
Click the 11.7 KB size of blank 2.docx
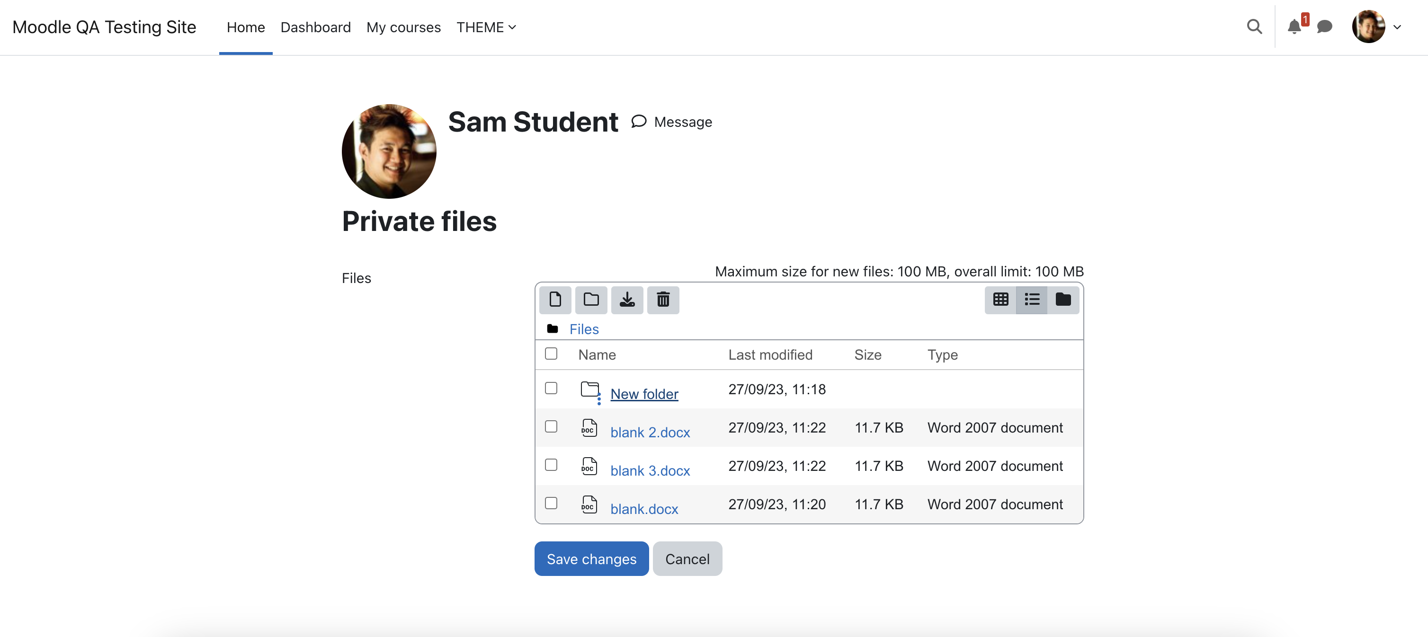point(879,428)
